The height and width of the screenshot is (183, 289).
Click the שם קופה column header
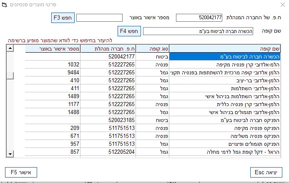pos(225,49)
